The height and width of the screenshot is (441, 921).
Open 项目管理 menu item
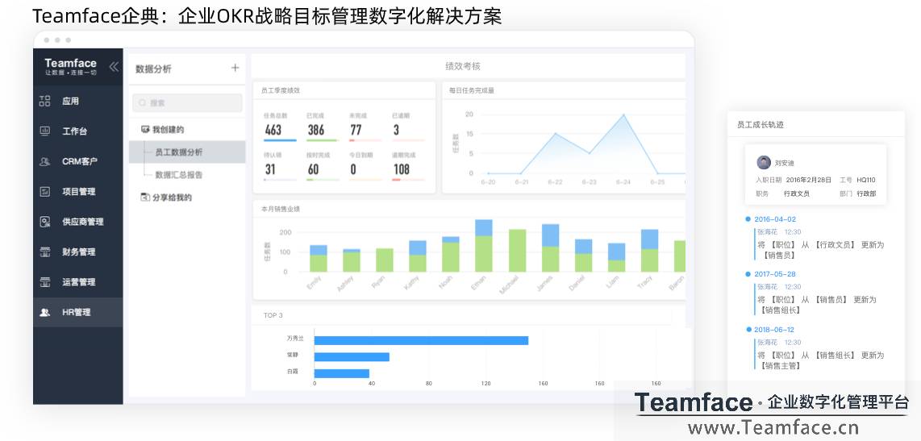click(x=78, y=191)
